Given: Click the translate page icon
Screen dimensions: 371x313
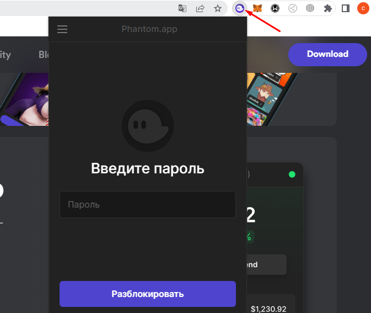Looking at the screenshot, I should [x=182, y=8].
